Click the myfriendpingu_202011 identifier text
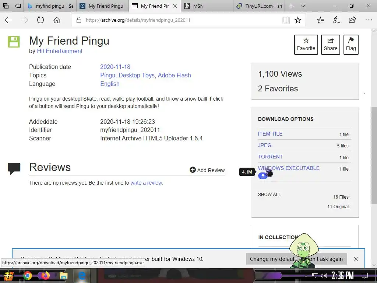The height and width of the screenshot is (283, 377). [x=130, y=130]
